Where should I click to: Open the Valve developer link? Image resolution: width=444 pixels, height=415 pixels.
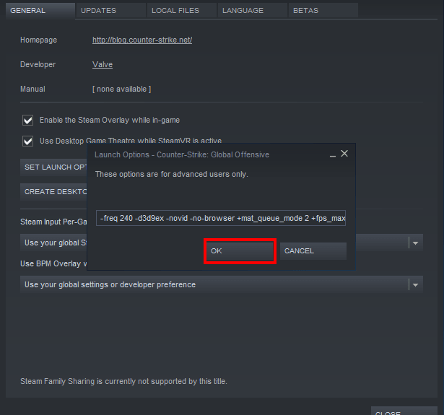[103, 64]
